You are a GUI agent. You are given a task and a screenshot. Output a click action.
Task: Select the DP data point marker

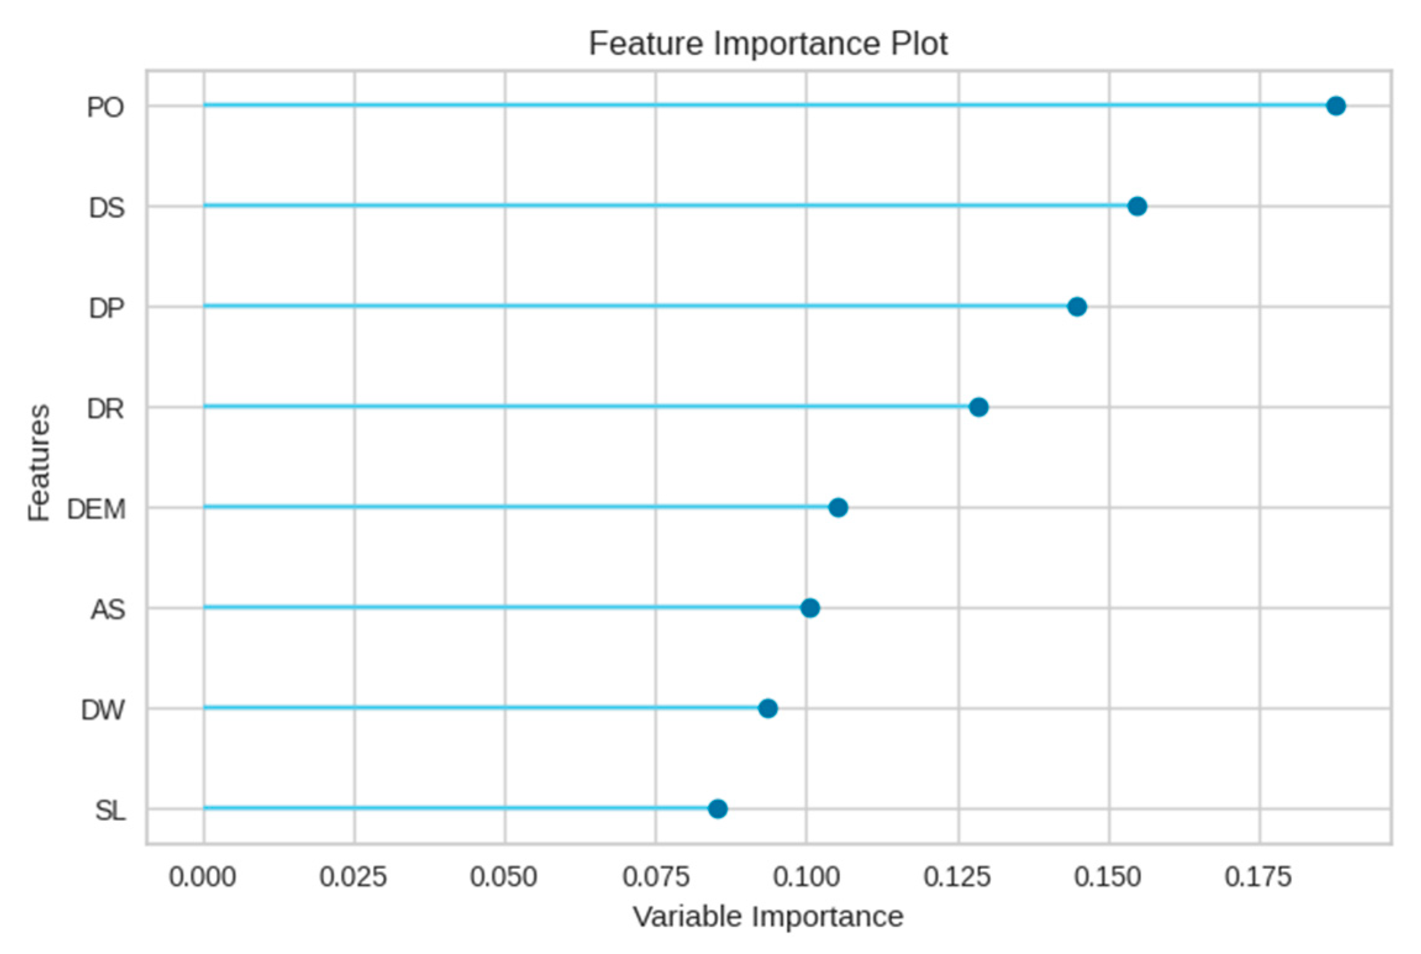[1077, 307]
